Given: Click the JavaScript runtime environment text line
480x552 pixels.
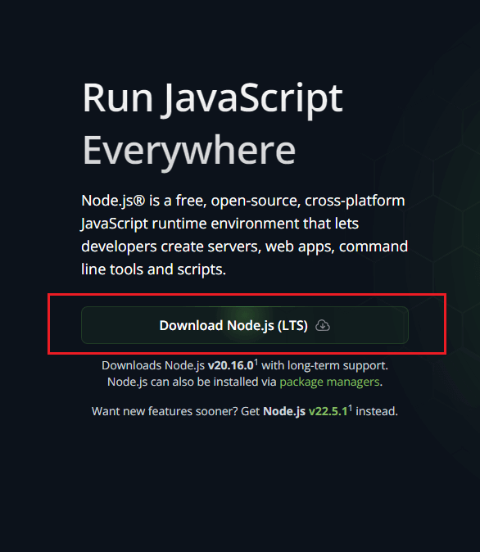Looking at the screenshot, I should [220, 224].
